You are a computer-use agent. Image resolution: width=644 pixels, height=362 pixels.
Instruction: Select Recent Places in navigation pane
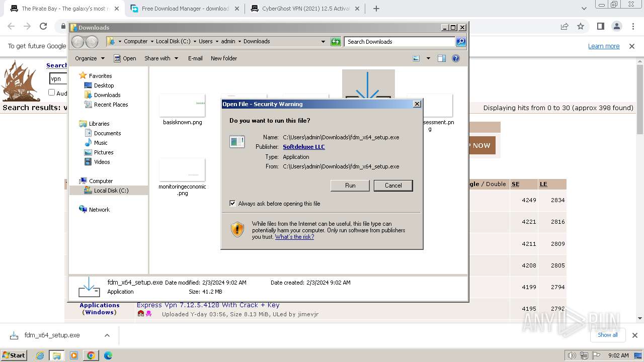[x=111, y=105]
